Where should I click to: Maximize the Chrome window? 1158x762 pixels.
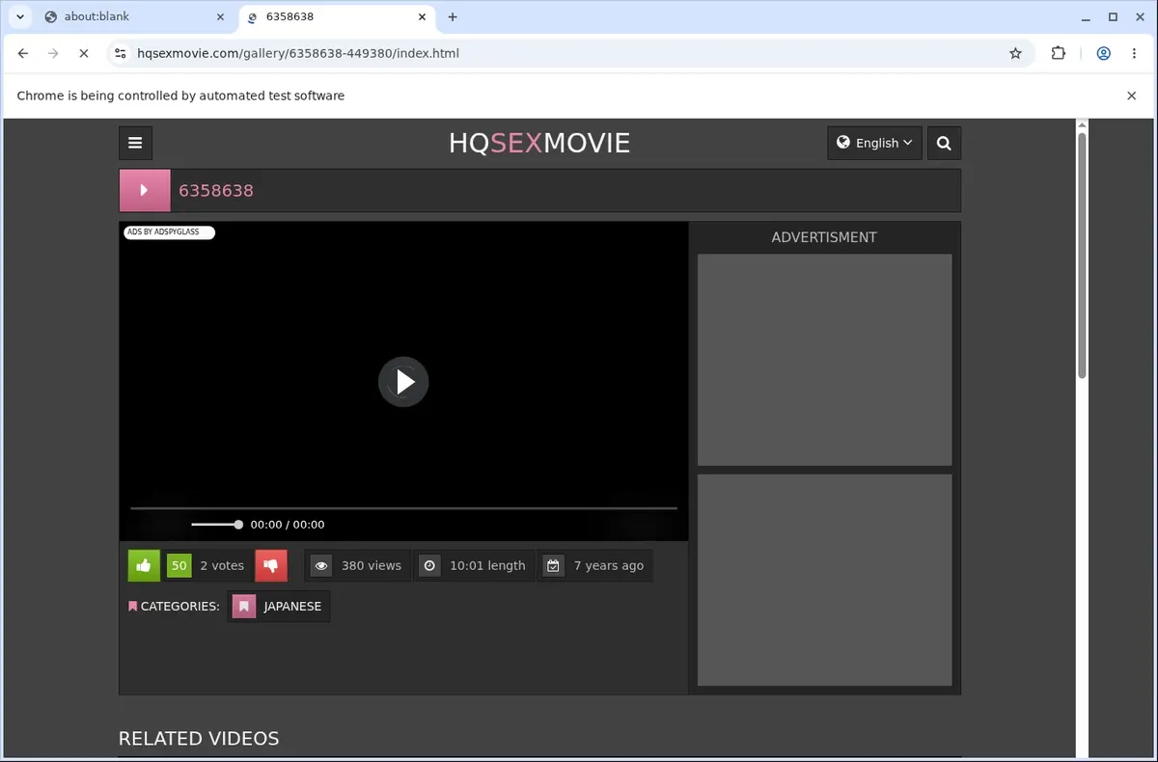click(x=1113, y=16)
